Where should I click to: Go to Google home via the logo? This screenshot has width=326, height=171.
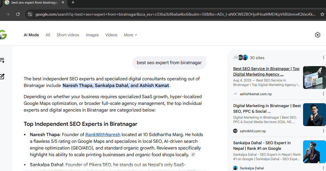(3, 35)
